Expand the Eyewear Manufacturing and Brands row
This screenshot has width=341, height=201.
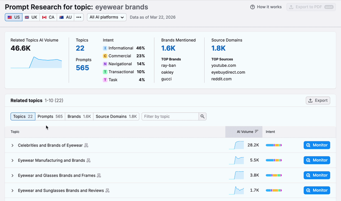(12, 161)
